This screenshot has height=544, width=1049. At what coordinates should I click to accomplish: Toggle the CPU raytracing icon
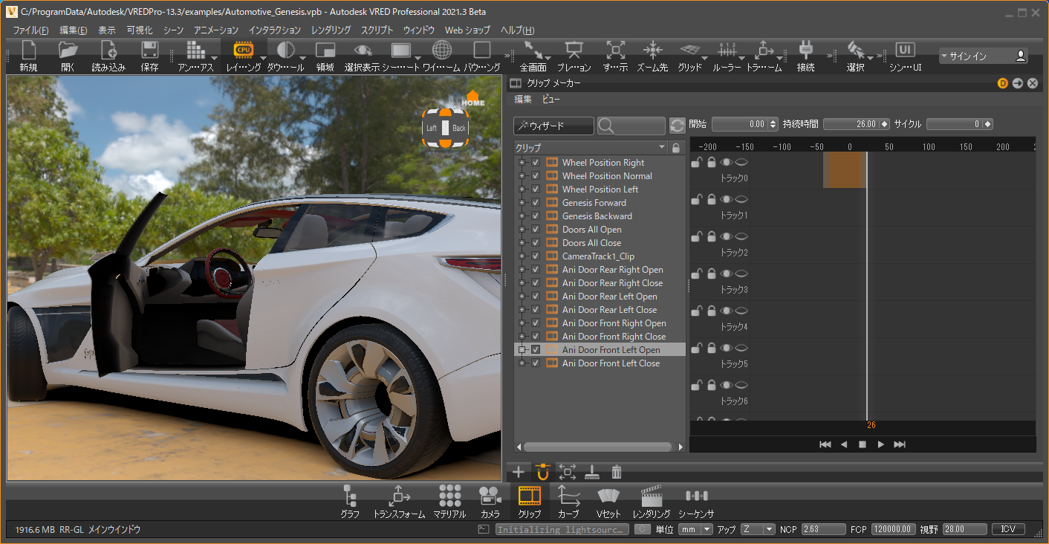click(x=243, y=51)
